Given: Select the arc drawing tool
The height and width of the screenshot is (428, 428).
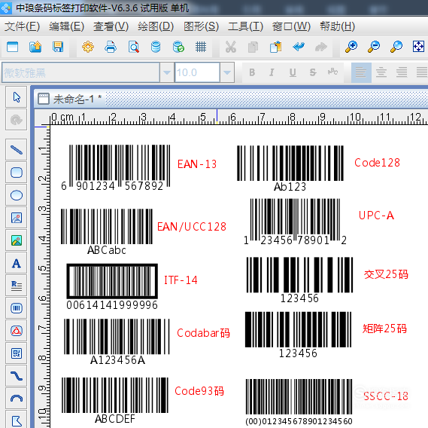Looking at the screenshot, I should 17,399.
